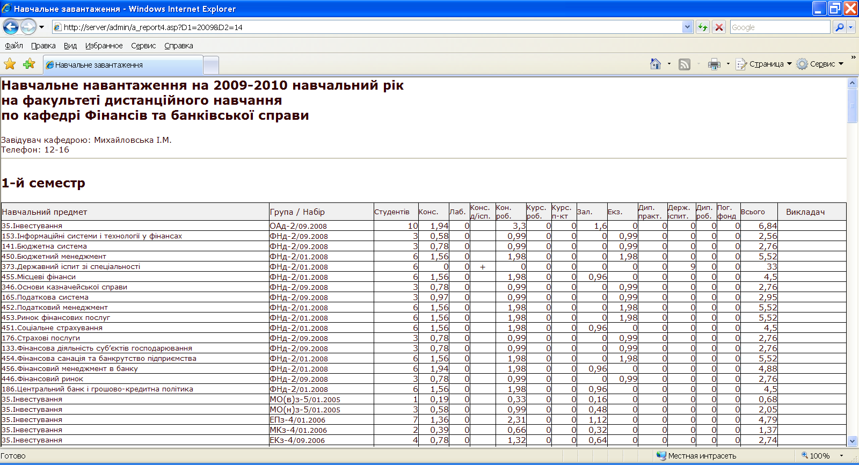859x465 pixels.
Task: Expand the Print options dropdown arrow
Action: (x=728, y=64)
